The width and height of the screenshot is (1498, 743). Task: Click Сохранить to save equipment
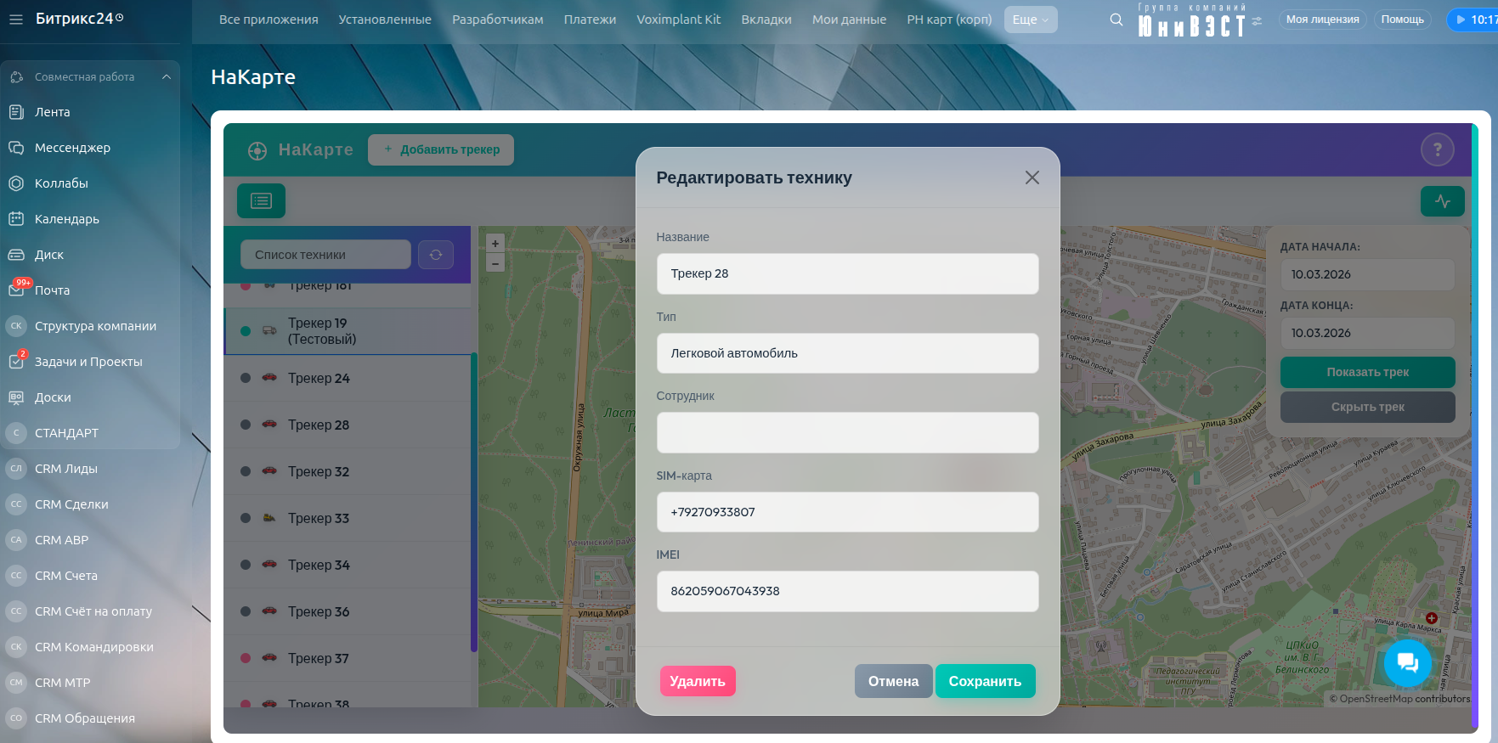(x=985, y=681)
